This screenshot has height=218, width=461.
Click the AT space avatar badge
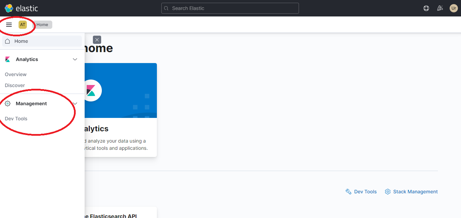(x=22, y=24)
